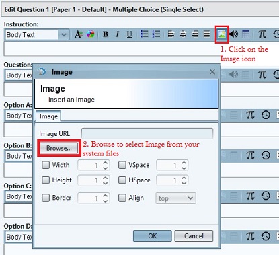The height and width of the screenshot is (255, 279).
Task: Apply numbered list in Instruction toolbar
Action: 156,34
